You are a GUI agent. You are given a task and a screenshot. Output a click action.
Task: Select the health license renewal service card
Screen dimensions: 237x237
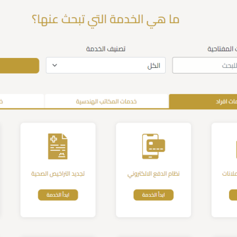click(58, 170)
